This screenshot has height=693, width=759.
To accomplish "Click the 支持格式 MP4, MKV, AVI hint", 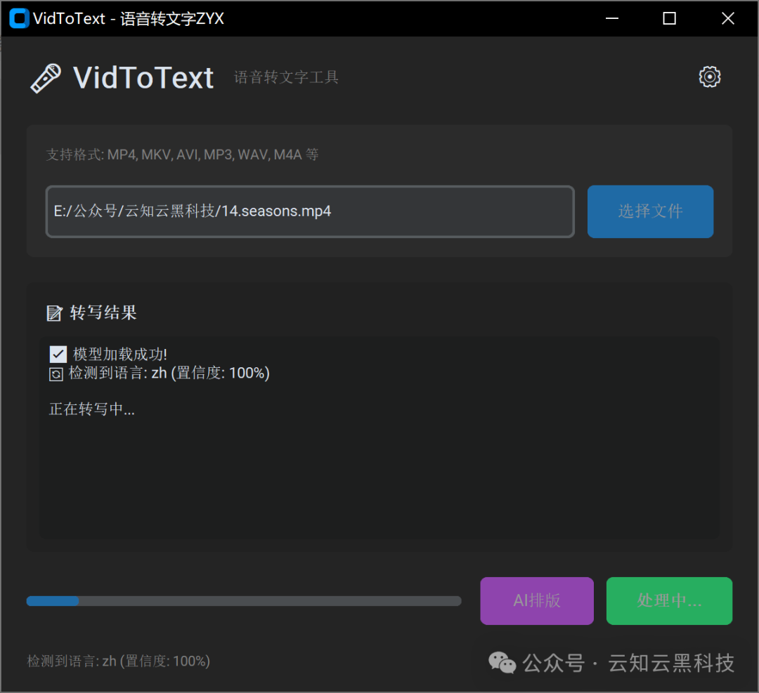I will 182,154.
